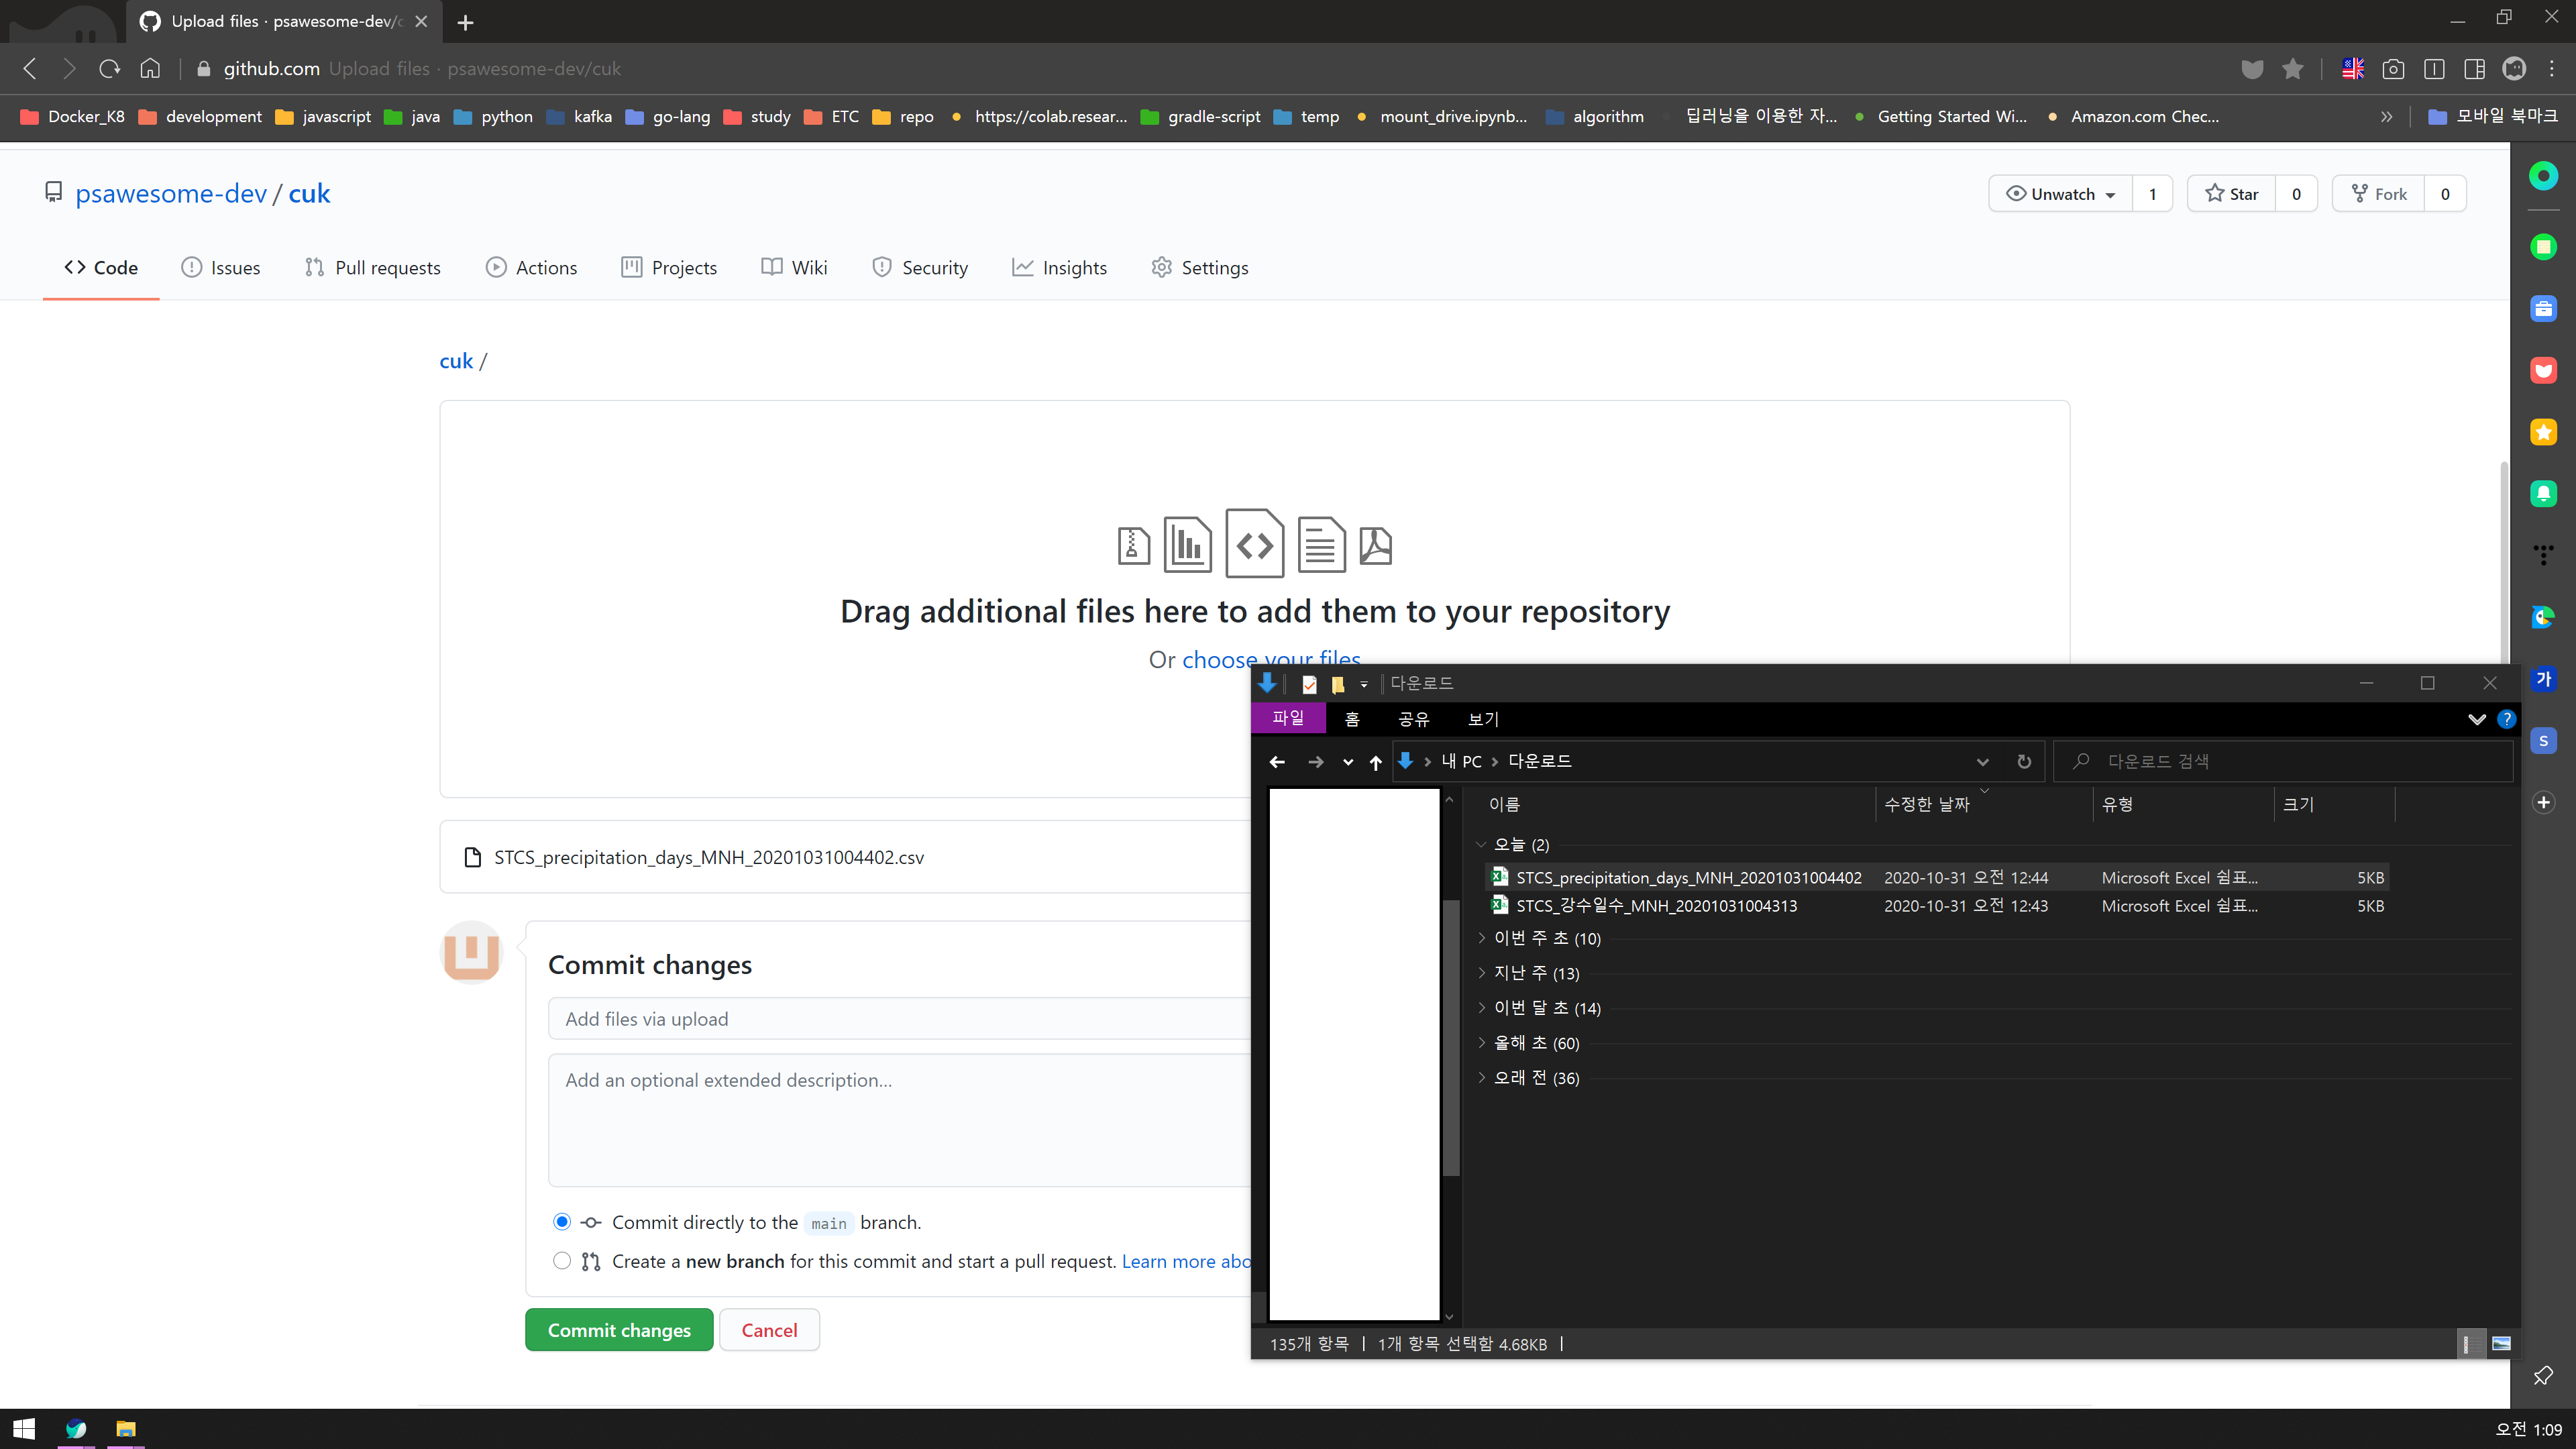Open the 보기 ribbon tab
The image size is (2576, 1449).
[x=1483, y=719]
